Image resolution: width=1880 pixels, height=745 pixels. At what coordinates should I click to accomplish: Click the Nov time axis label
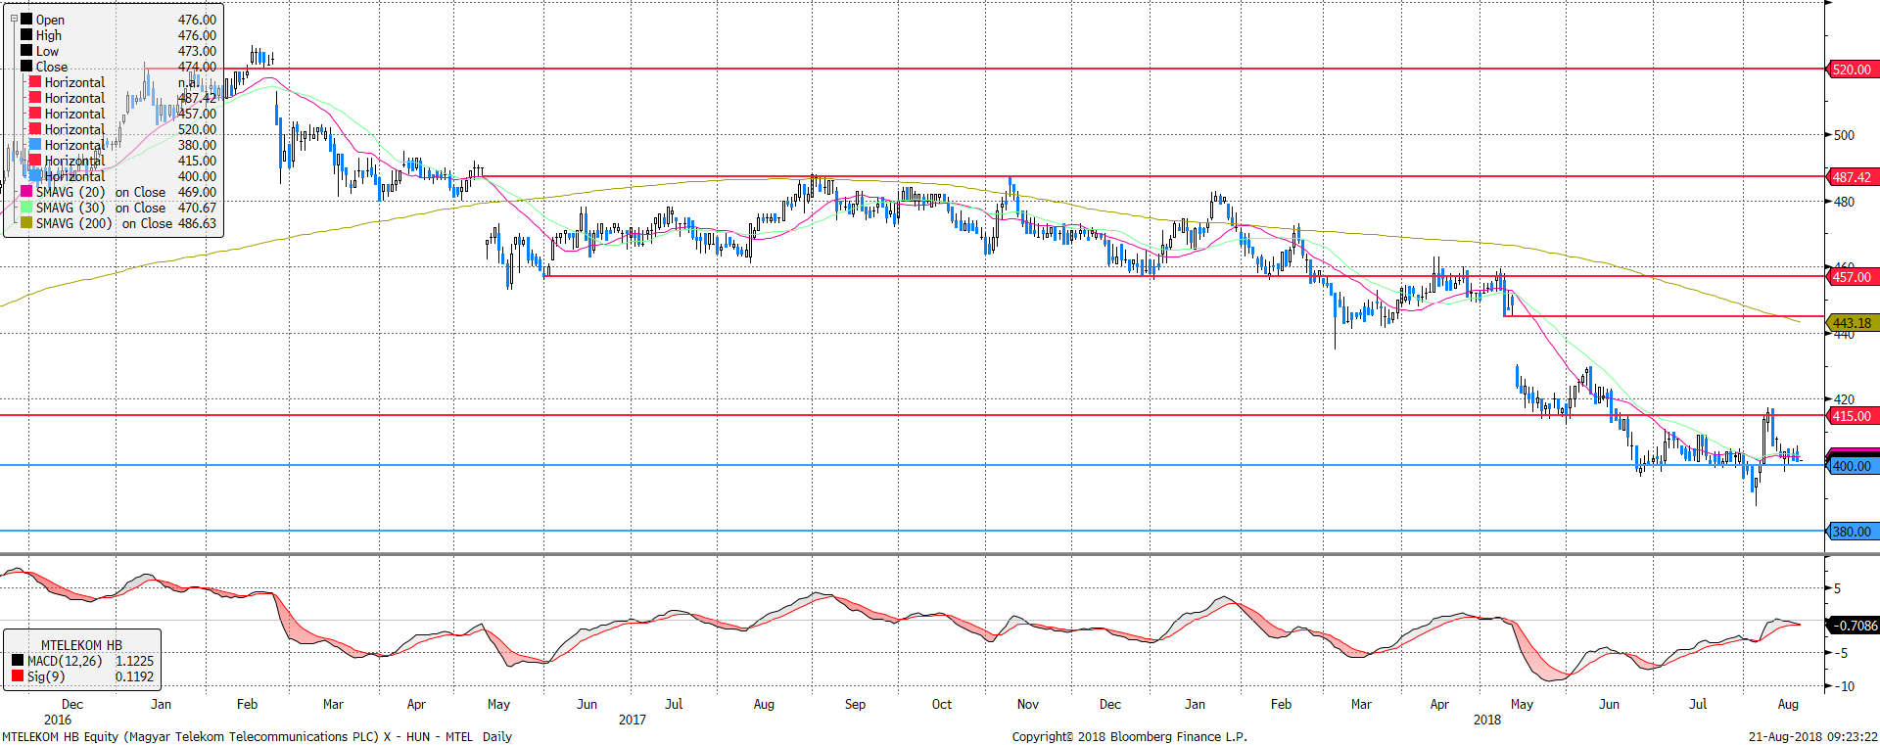1028,704
